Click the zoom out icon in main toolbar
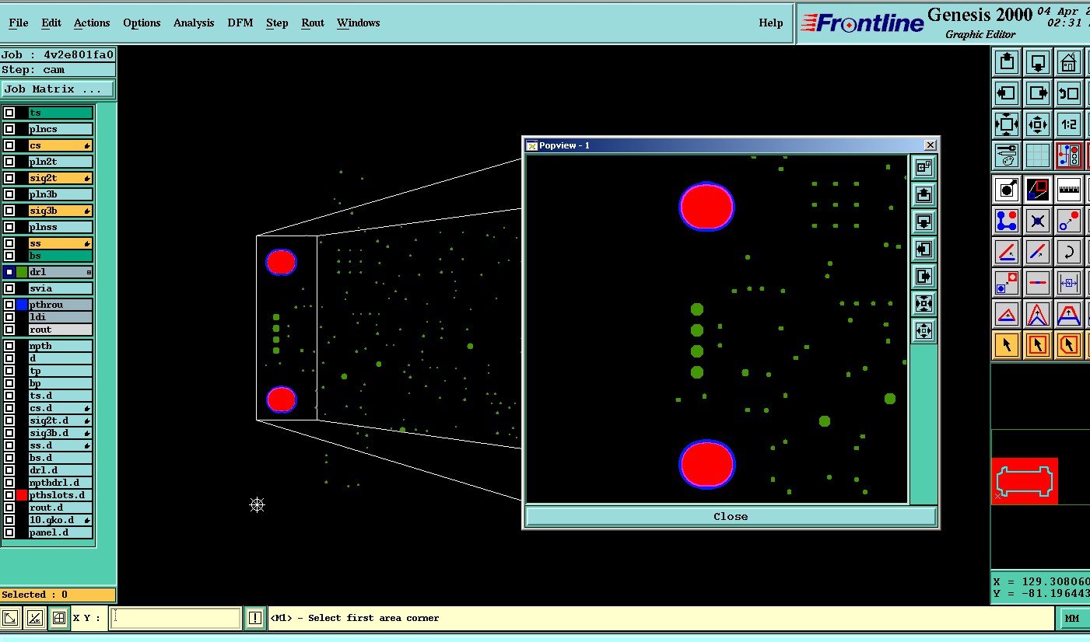The width and height of the screenshot is (1090, 642). 1038,124
